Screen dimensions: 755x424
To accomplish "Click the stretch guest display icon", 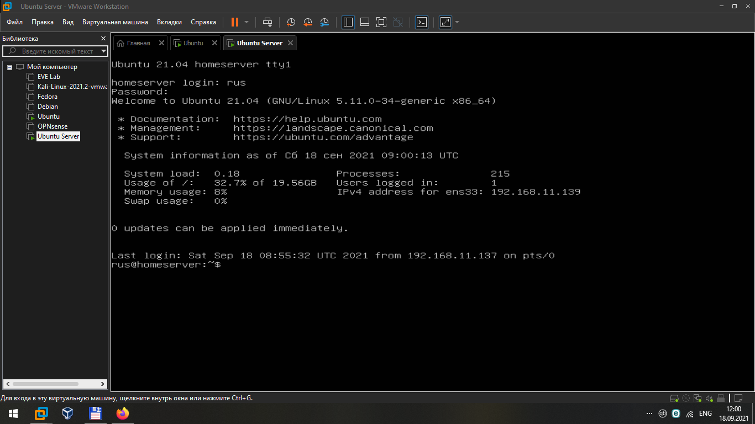I will [445, 22].
